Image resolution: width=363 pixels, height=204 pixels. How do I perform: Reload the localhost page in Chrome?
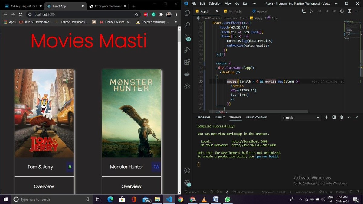21,14
